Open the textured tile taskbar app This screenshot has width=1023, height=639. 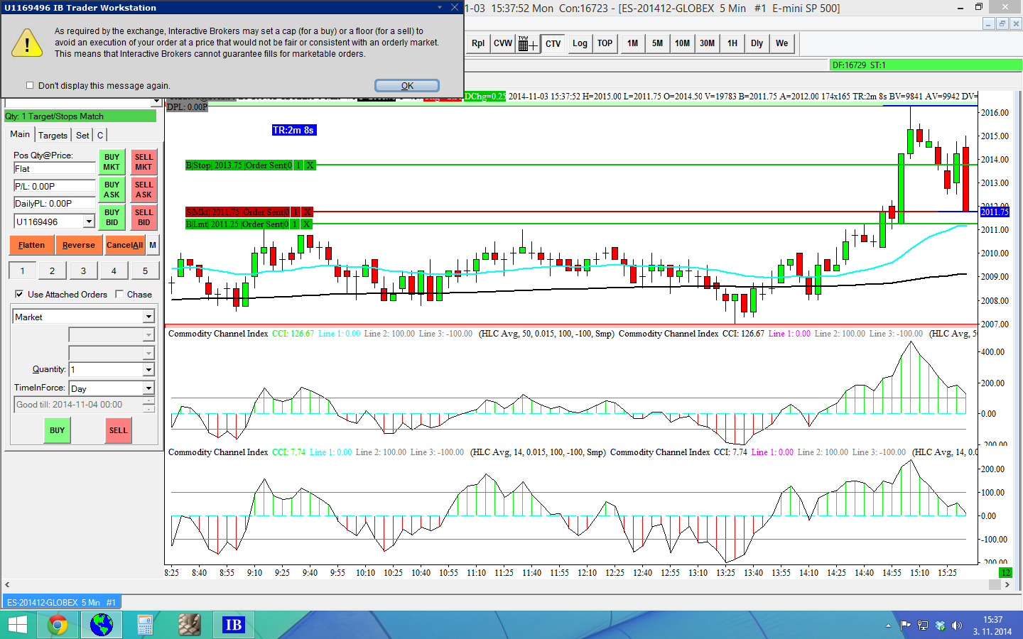tap(189, 625)
